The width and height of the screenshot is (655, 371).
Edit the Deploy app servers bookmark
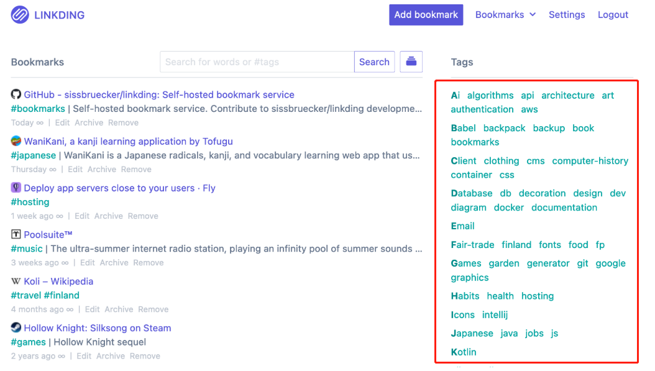[82, 216]
